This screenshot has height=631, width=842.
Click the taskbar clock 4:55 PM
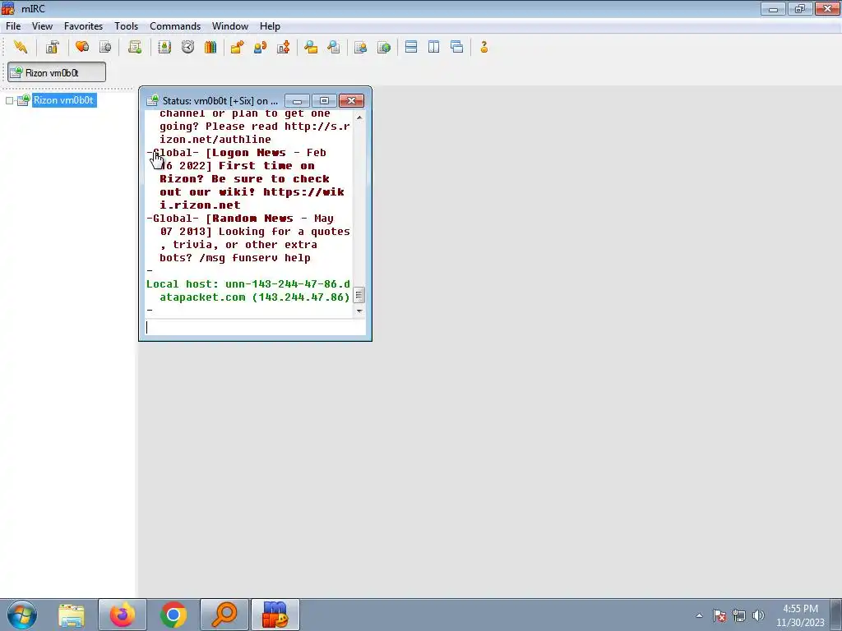800,615
